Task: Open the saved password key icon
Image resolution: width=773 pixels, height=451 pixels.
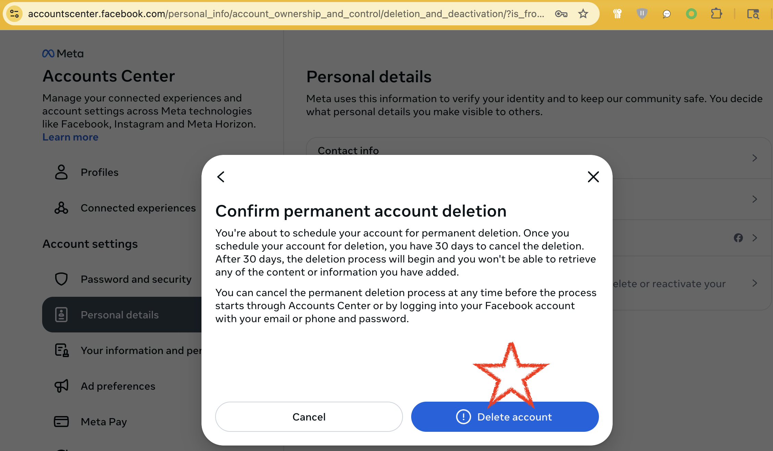Action: [561, 14]
